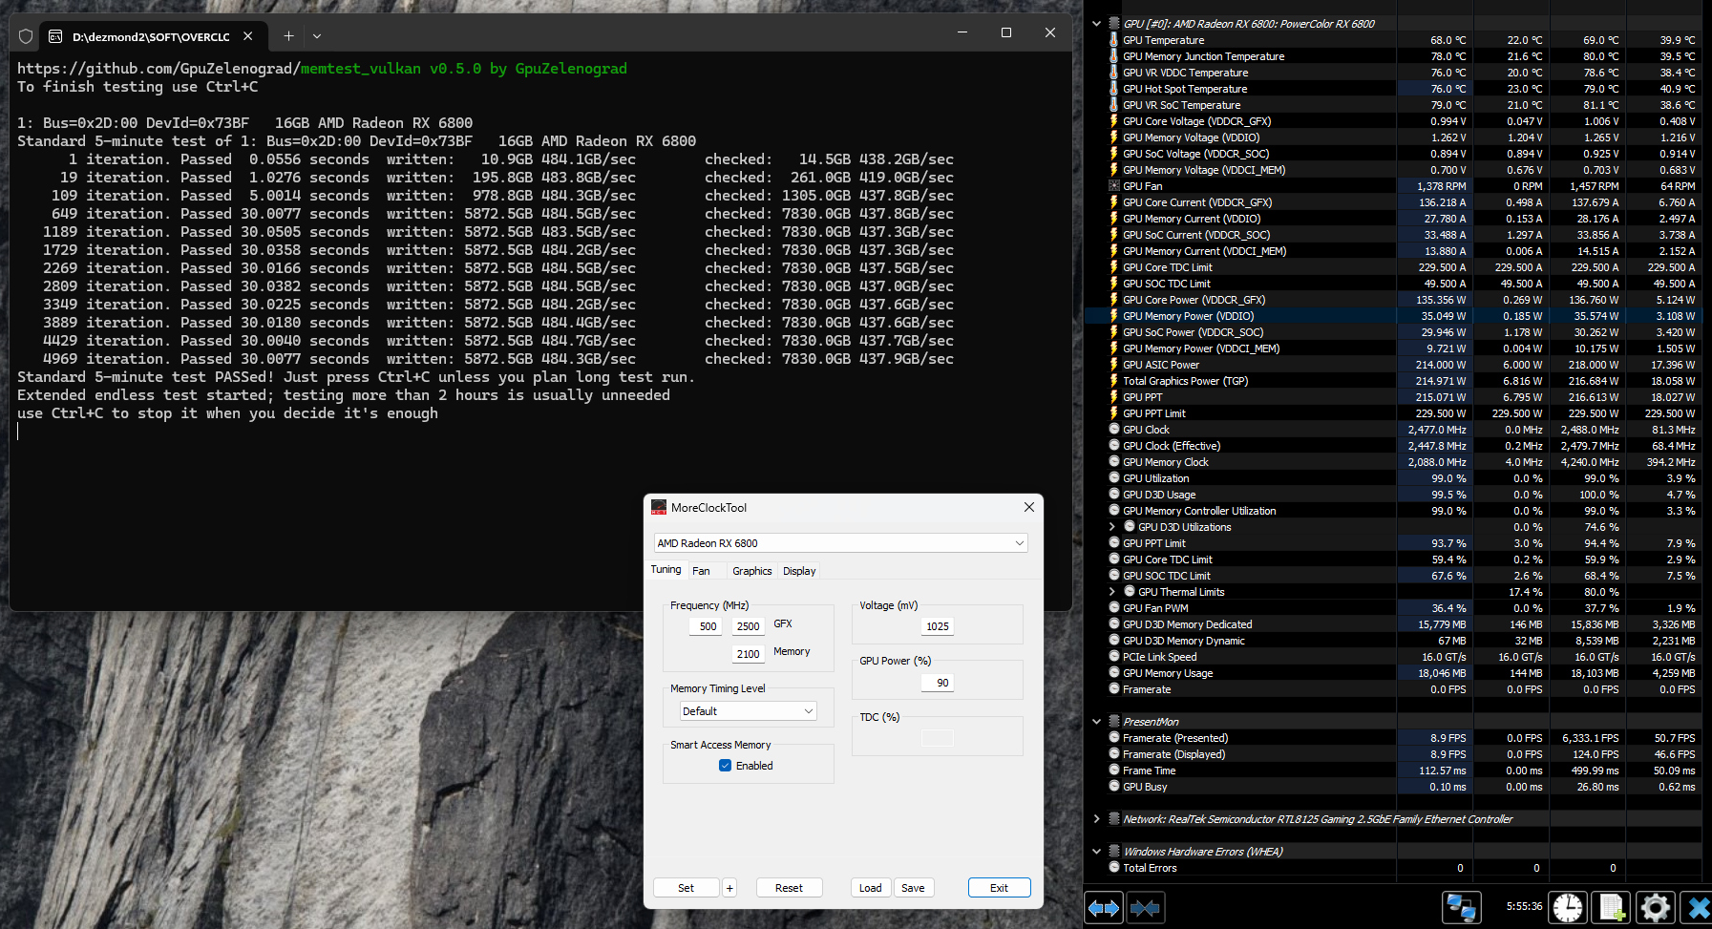Click the Load profile button
The height and width of the screenshot is (929, 1712).
[871, 888]
